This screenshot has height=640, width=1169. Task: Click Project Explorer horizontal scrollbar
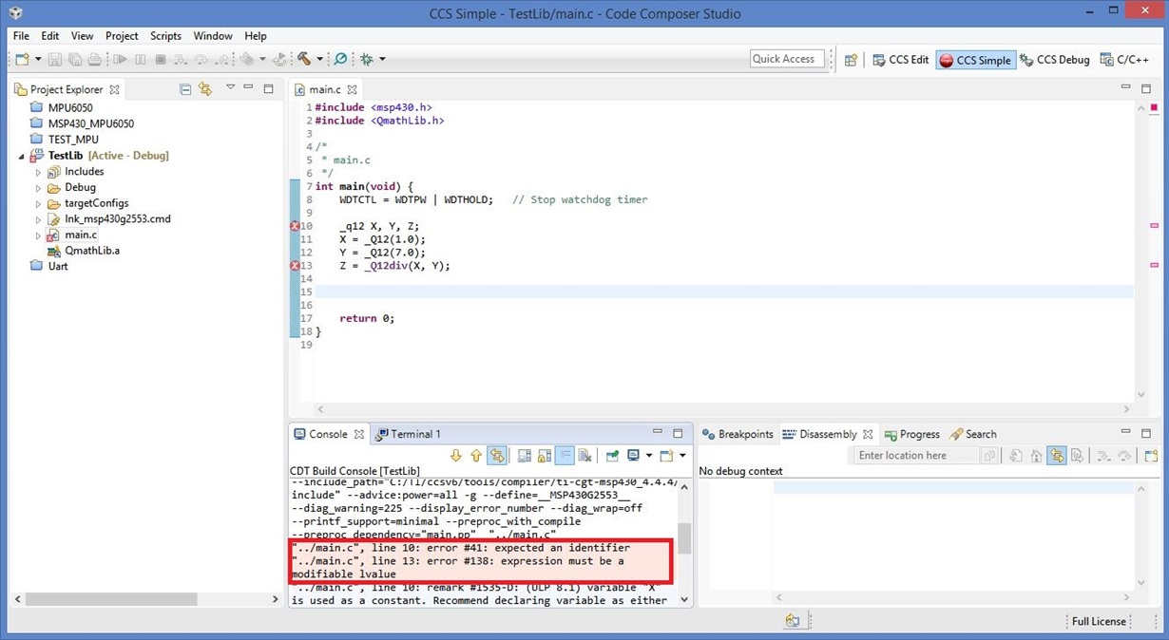click(111, 599)
